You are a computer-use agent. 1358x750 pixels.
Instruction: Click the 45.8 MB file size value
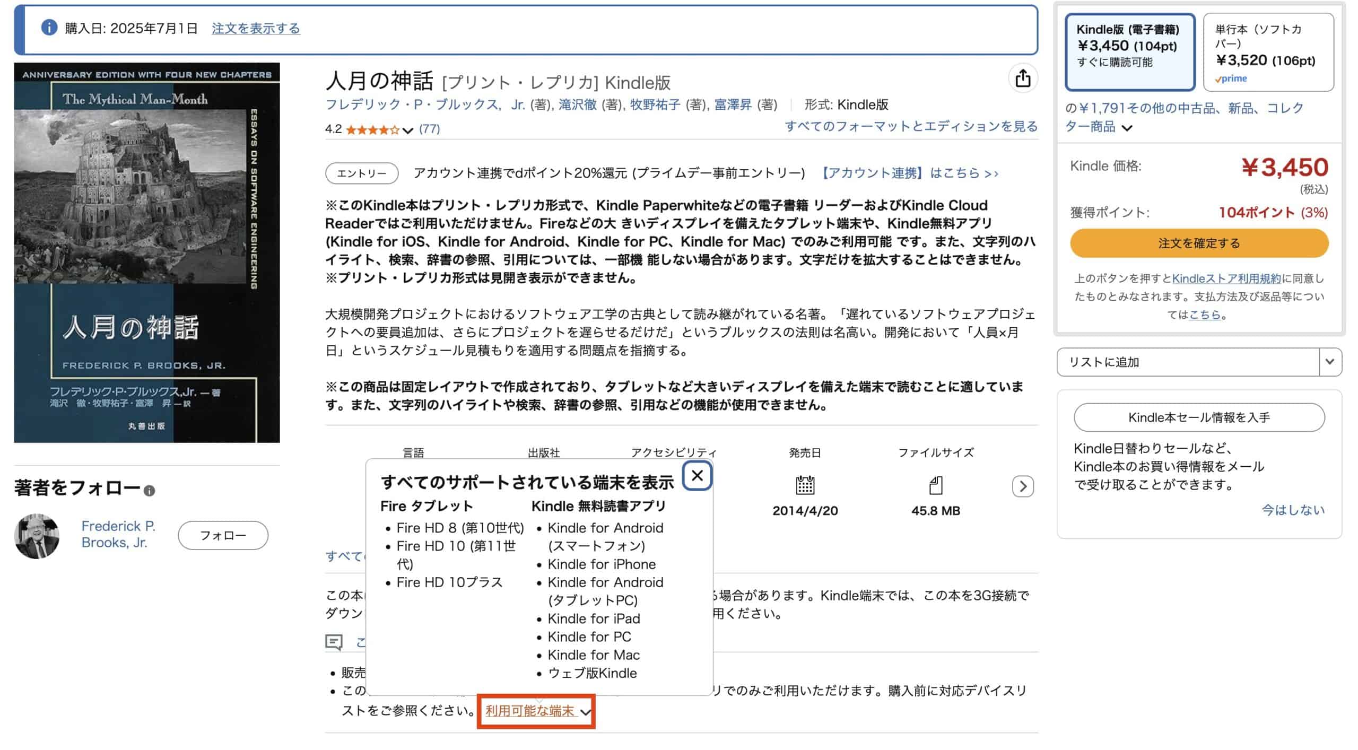[x=936, y=511]
